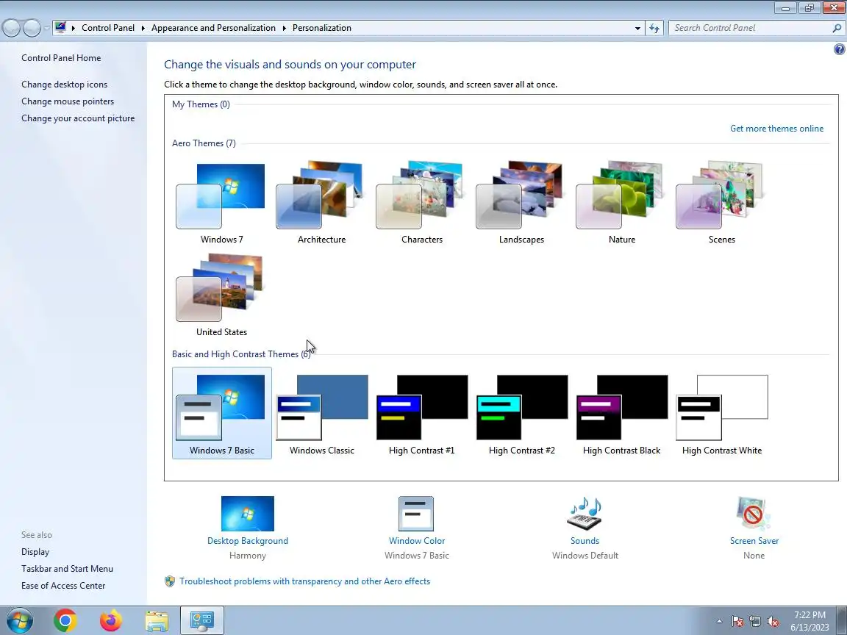Open the taskbar clock showing 7:22 PM
Screen dimensions: 847x635
(x=810, y=621)
